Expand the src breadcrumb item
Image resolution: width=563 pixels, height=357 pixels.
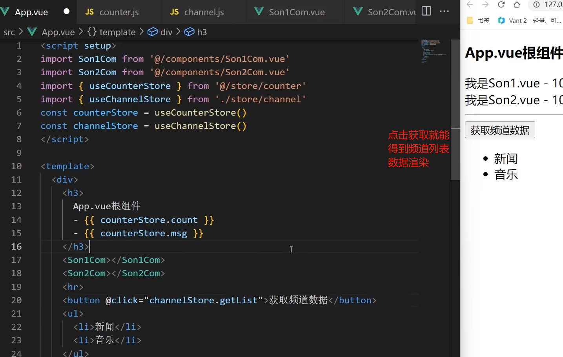[9, 32]
